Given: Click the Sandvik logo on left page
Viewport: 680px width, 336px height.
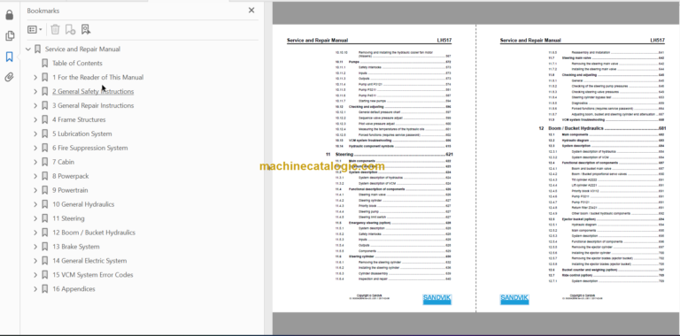Looking at the screenshot, I should (x=437, y=299).
